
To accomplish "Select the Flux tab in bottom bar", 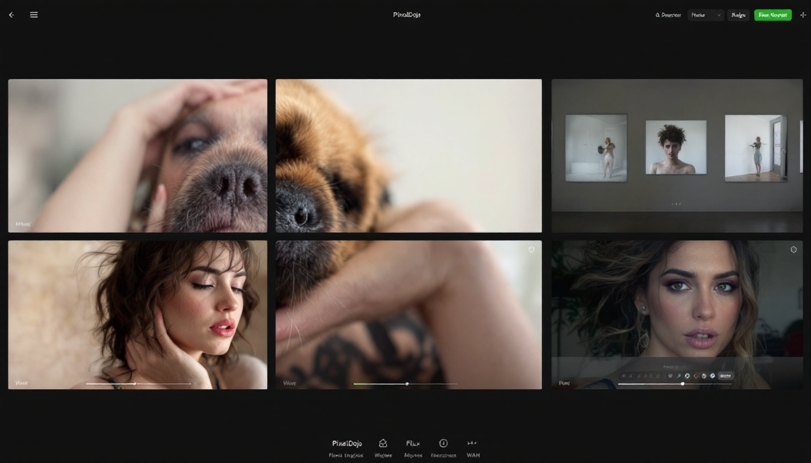I will point(413,443).
